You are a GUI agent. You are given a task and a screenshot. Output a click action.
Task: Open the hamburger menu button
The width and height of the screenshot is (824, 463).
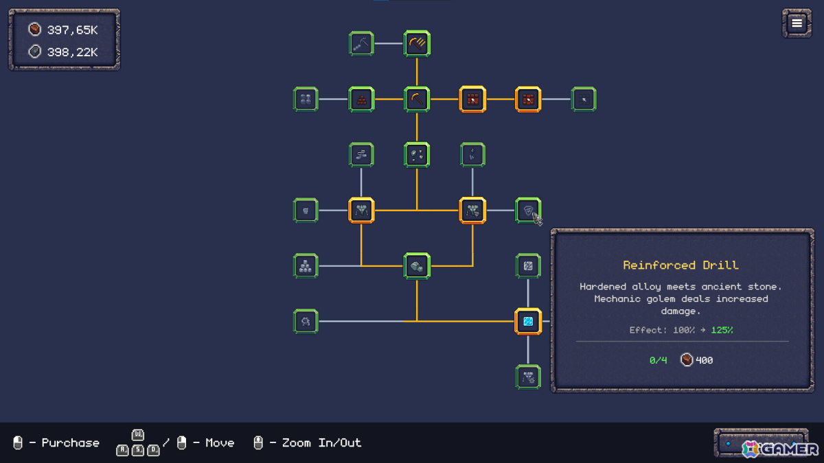tap(797, 23)
